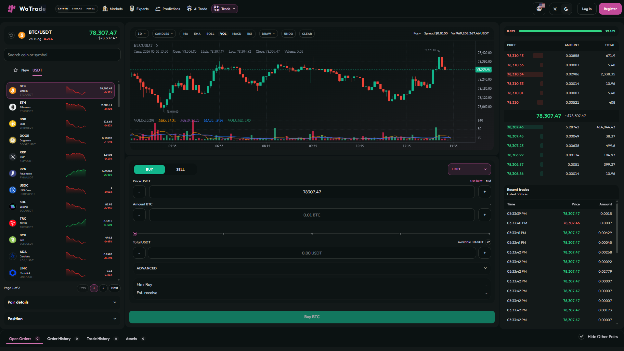Toggle MA indicator on chart

[x=186, y=34]
